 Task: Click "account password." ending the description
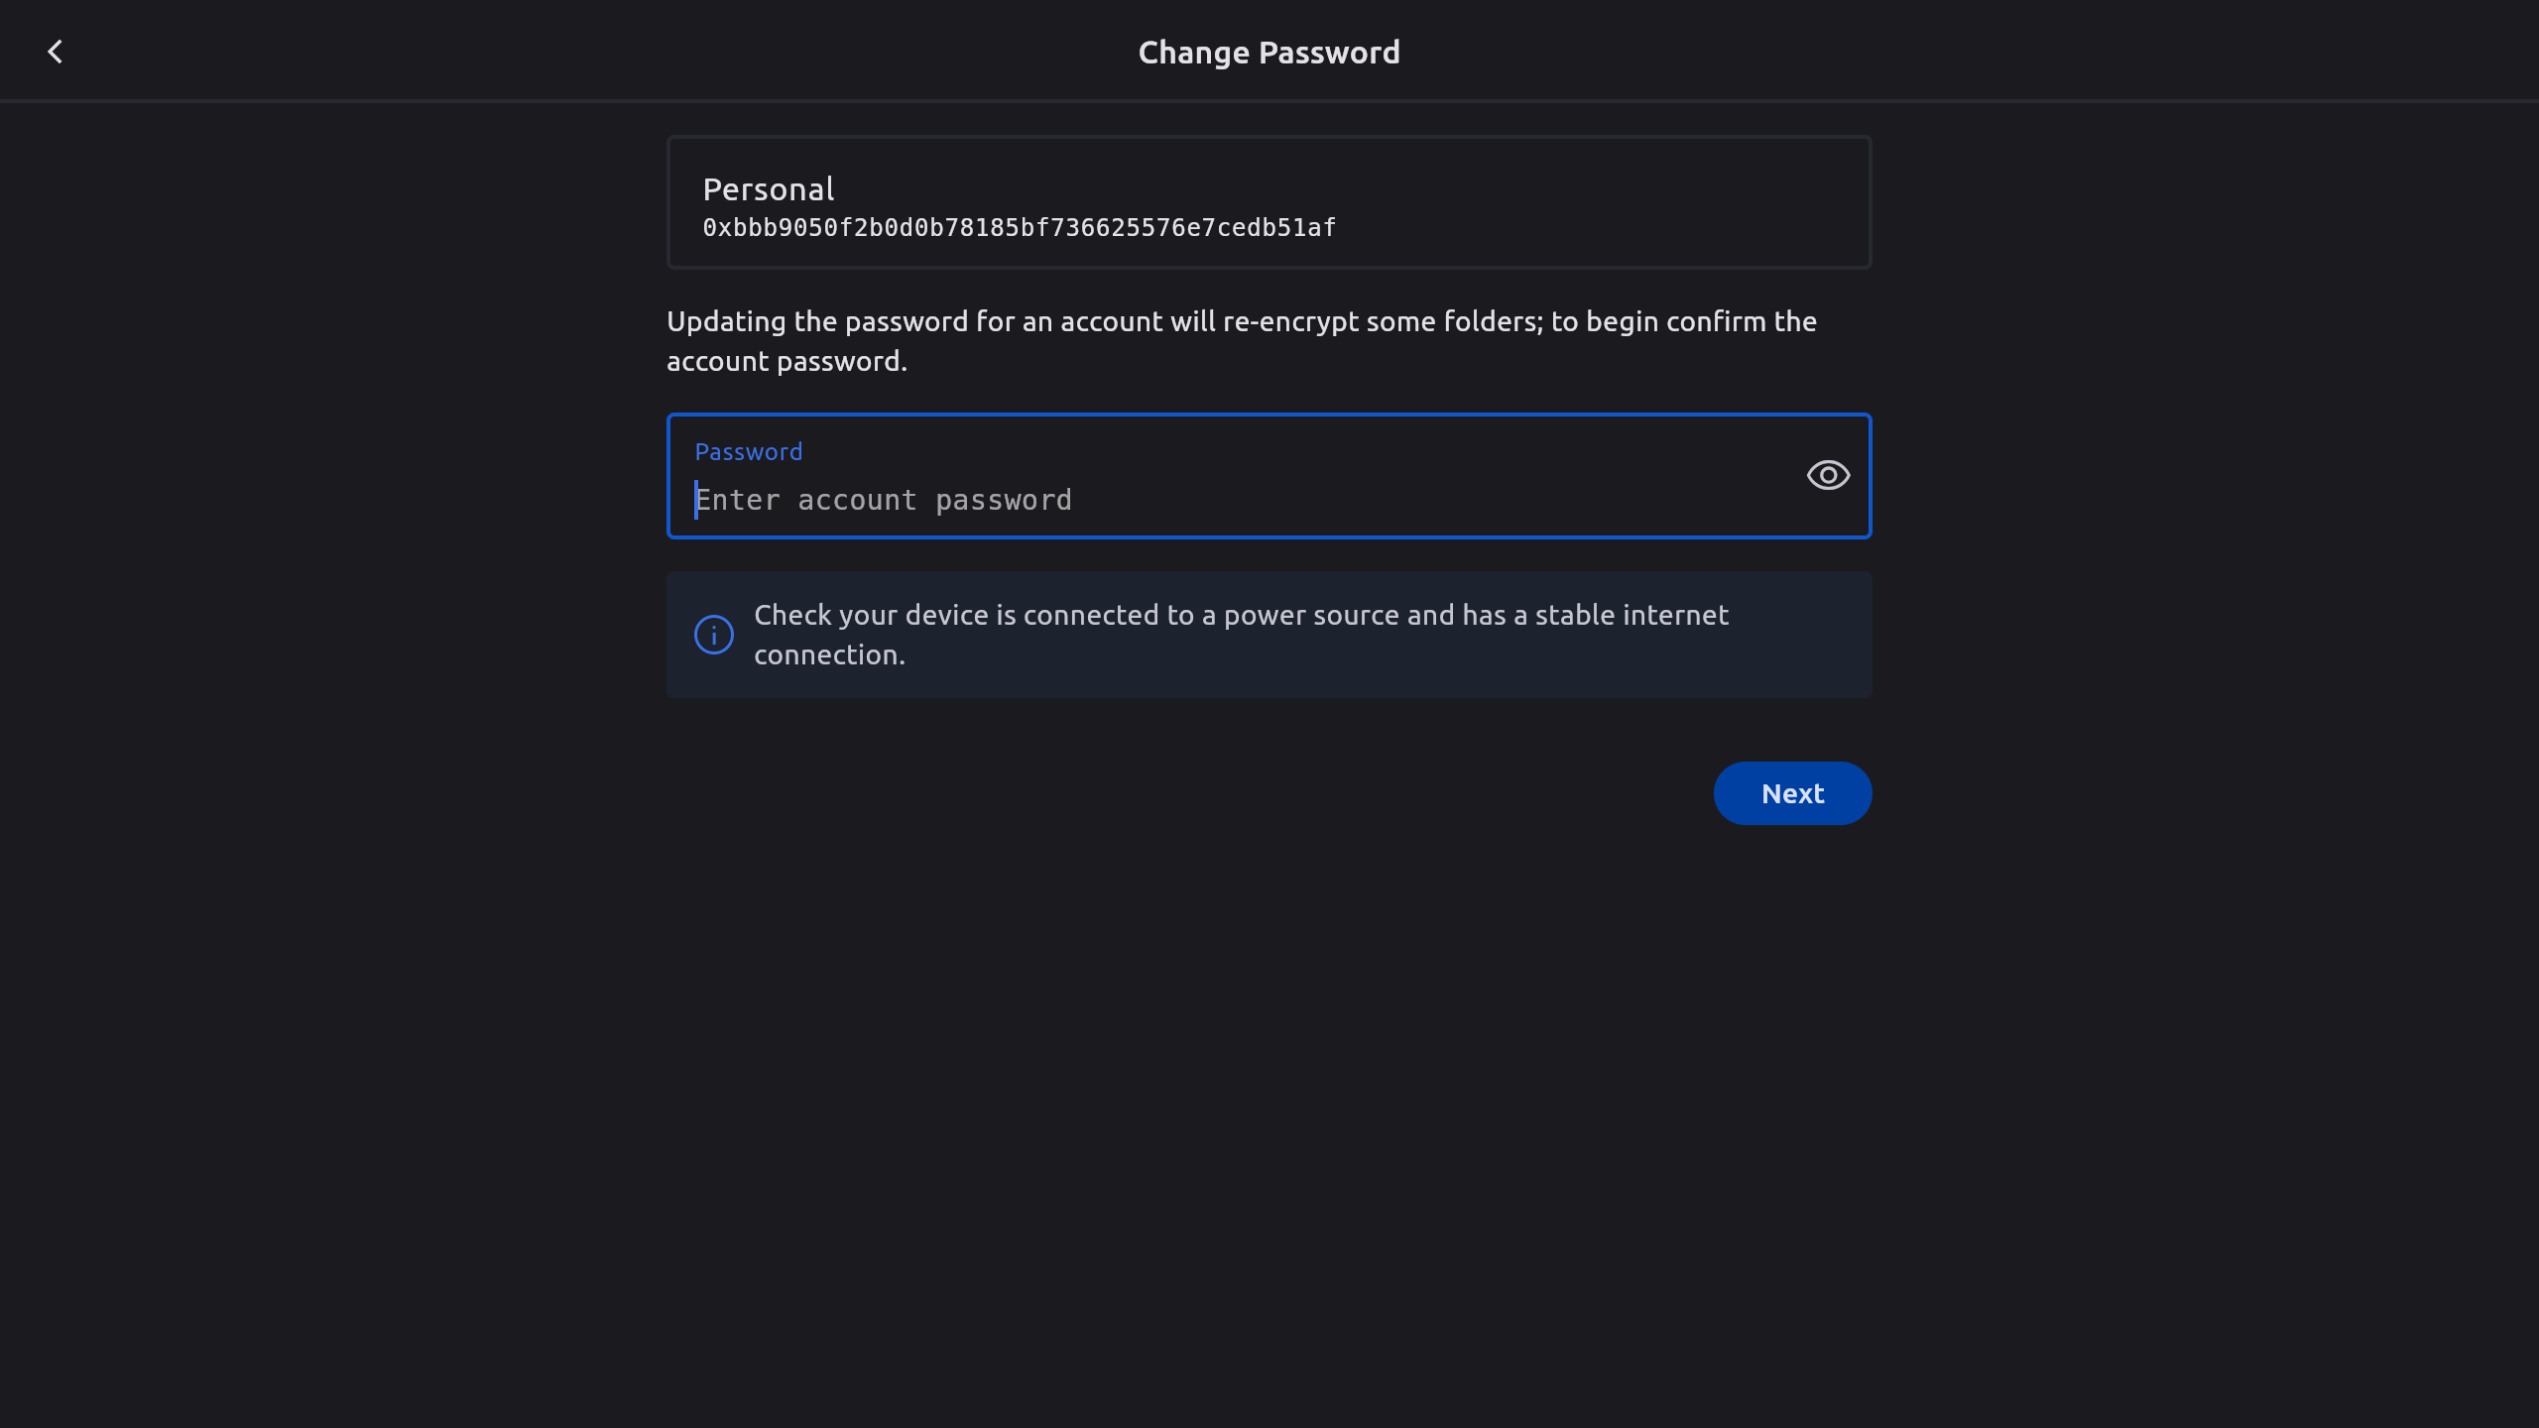point(786,362)
